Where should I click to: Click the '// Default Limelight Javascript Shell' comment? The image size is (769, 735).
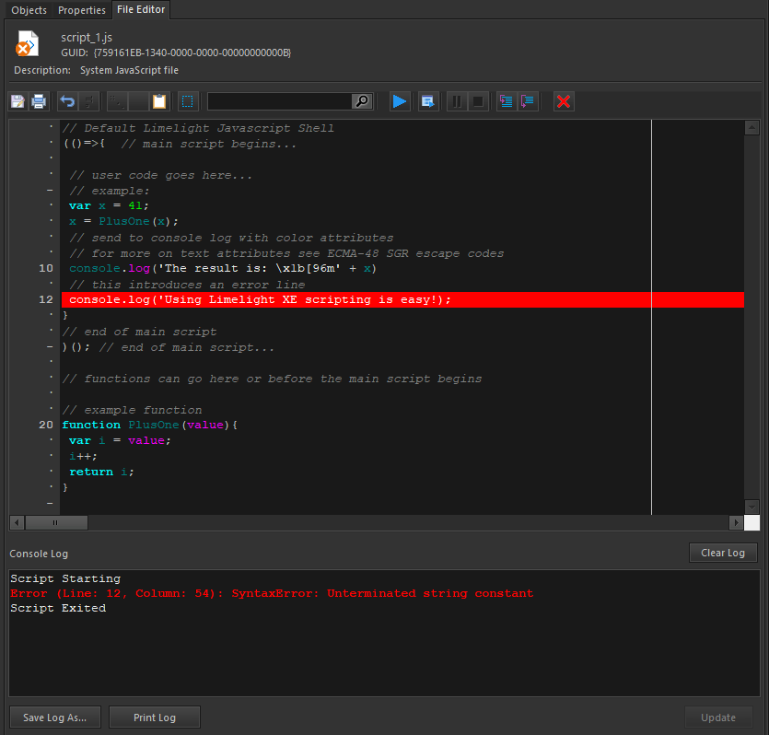(198, 128)
